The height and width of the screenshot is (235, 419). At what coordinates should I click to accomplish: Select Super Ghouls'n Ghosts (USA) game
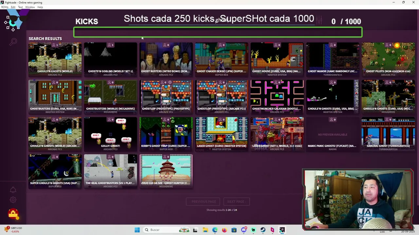(55, 171)
